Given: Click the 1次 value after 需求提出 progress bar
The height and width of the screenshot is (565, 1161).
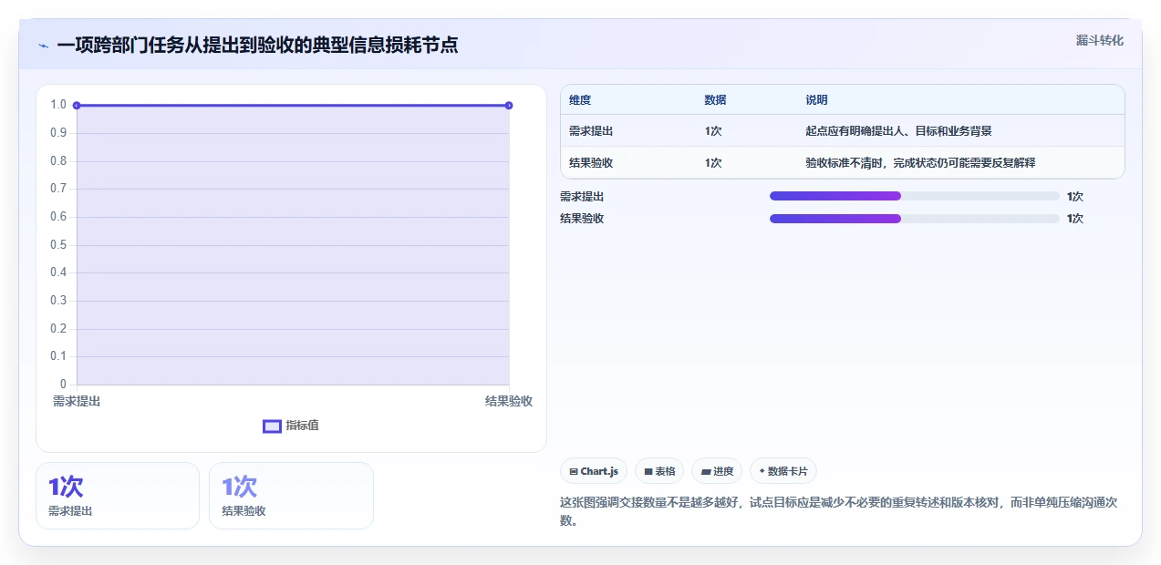Looking at the screenshot, I should pos(1075,196).
